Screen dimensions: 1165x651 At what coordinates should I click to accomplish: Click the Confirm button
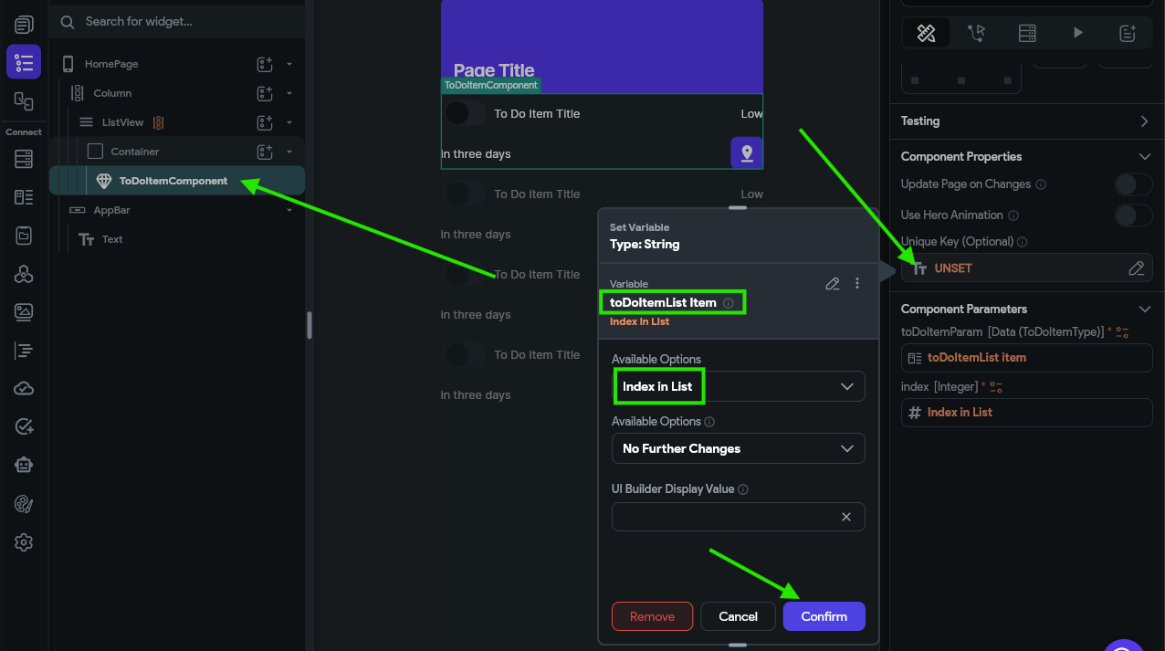pyautogui.click(x=824, y=616)
